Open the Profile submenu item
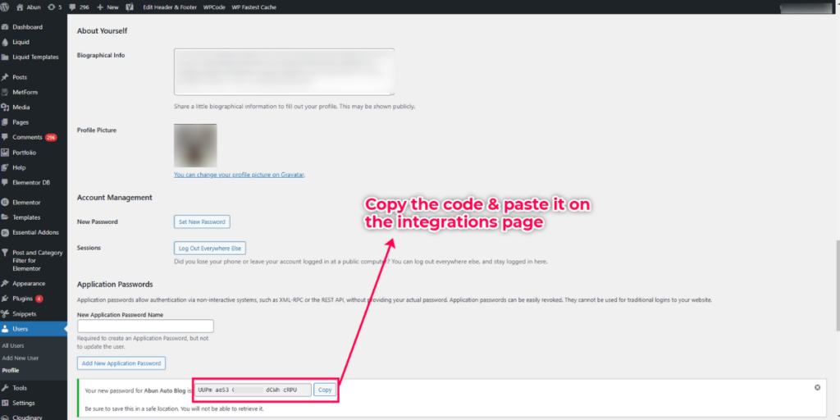The image size is (840, 420). coord(10,370)
